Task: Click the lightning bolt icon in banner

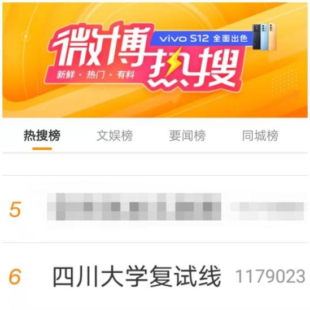Action: (172, 63)
